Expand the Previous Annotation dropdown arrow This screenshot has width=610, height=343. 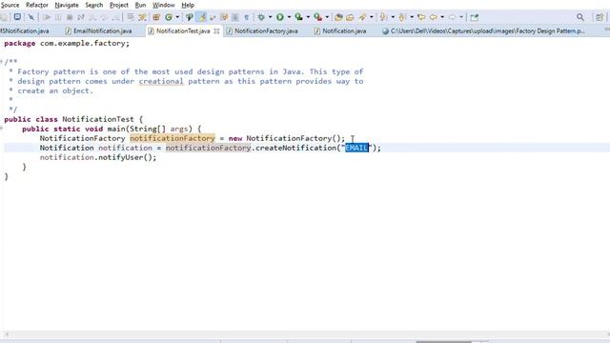(x=412, y=17)
